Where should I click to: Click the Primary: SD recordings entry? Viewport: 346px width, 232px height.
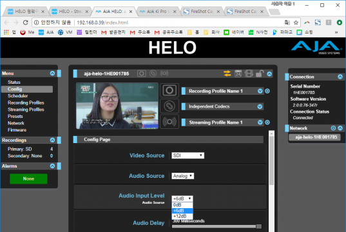click(19, 149)
